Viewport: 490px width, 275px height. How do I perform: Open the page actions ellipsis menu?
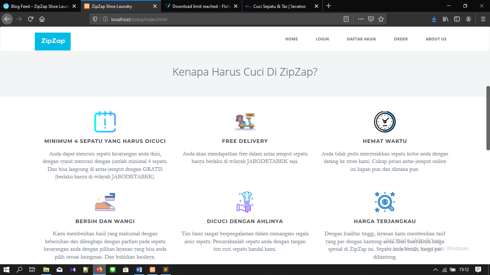click(x=361, y=19)
